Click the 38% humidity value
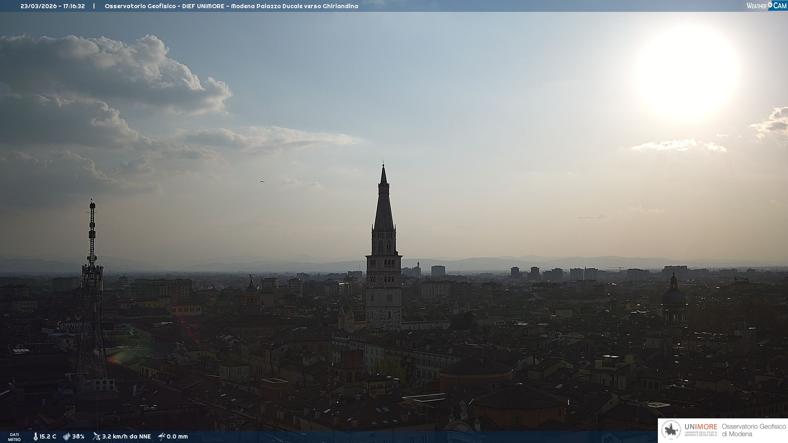 (x=78, y=436)
